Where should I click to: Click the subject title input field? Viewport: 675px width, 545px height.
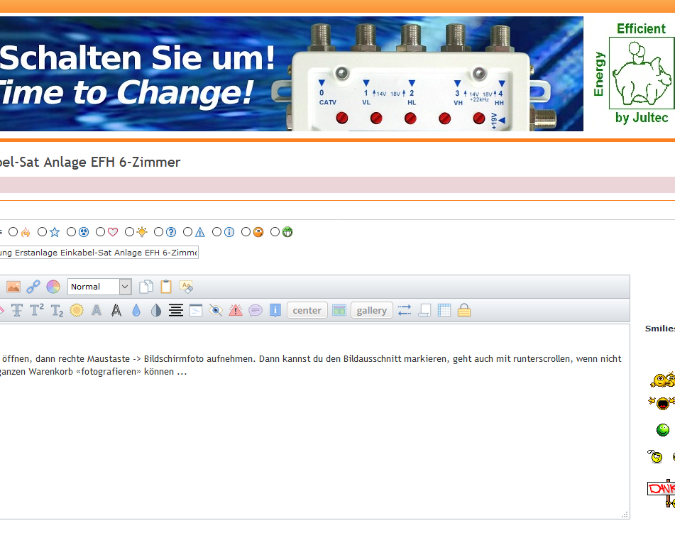point(99,253)
